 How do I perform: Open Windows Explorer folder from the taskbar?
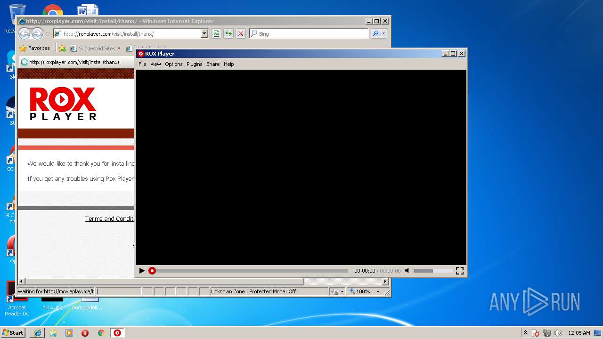53,333
